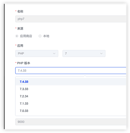Click the chevron arrow in the 7 dropdown

[x=101, y=53]
